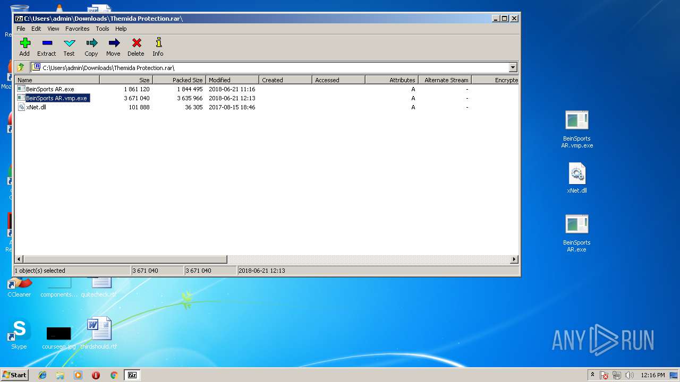Click the archive path address field
The image size is (680, 382).
(x=270, y=67)
